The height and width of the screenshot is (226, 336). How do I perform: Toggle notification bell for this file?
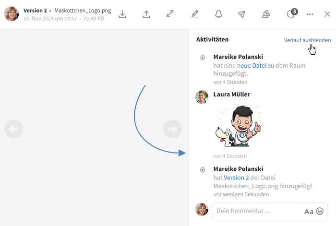click(218, 14)
